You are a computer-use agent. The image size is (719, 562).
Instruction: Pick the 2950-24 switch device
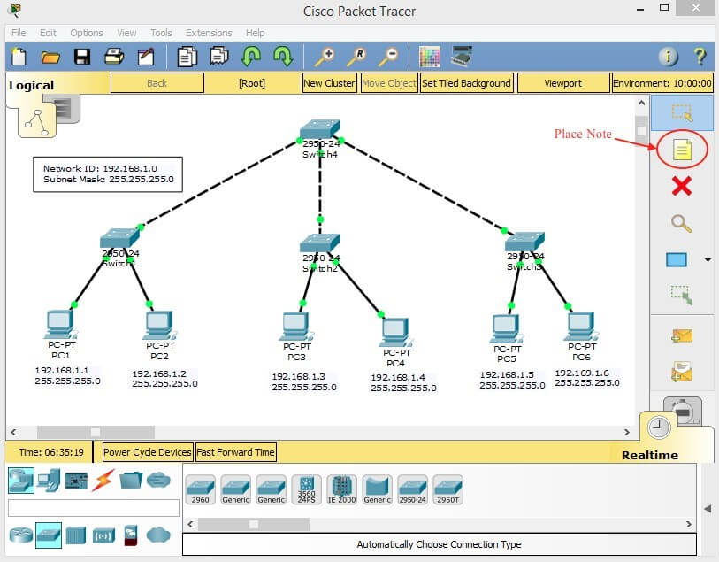pos(412,490)
